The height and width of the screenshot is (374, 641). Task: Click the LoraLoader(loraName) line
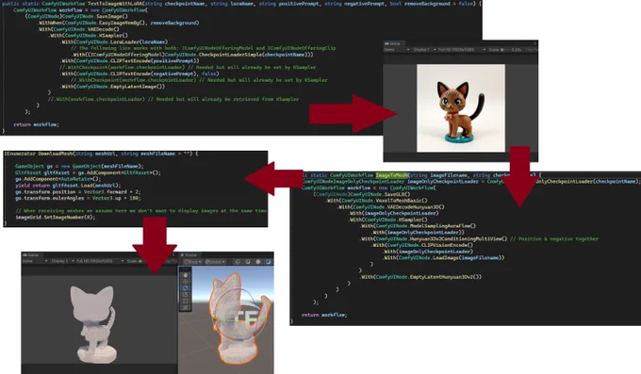114,41
